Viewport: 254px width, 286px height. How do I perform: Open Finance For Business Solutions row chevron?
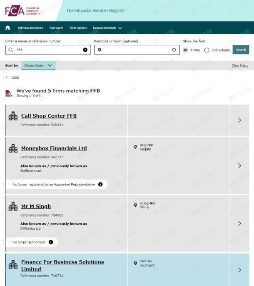pos(239,270)
